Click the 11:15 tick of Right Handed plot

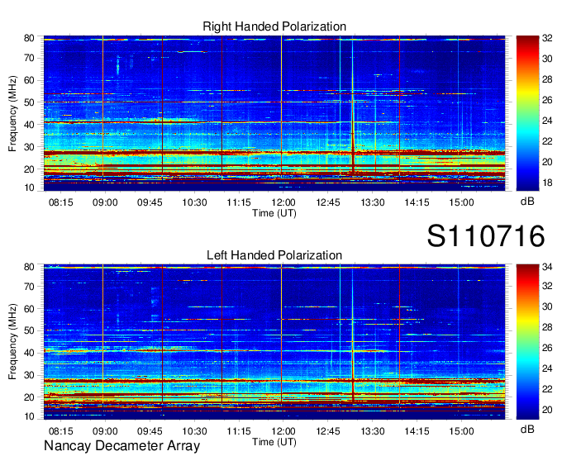[x=239, y=202]
